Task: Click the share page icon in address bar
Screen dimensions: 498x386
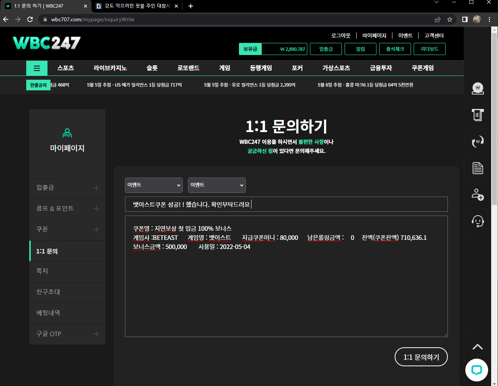Action: tap(438, 19)
